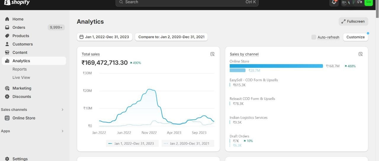Click the Marketing target icon
The width and height of the screenshot is (379, 161).
coord(7,88)
